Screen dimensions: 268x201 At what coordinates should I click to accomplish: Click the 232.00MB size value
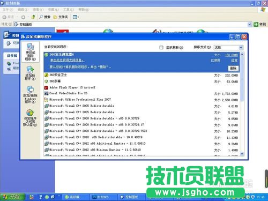coord(232,76)
